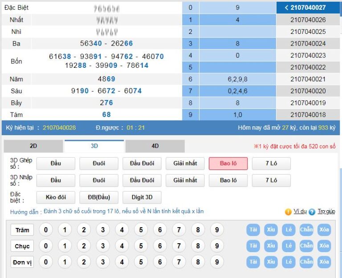342x278 pixels.
Task: Pick Xỉu in the Chục row
Action: 271,246
